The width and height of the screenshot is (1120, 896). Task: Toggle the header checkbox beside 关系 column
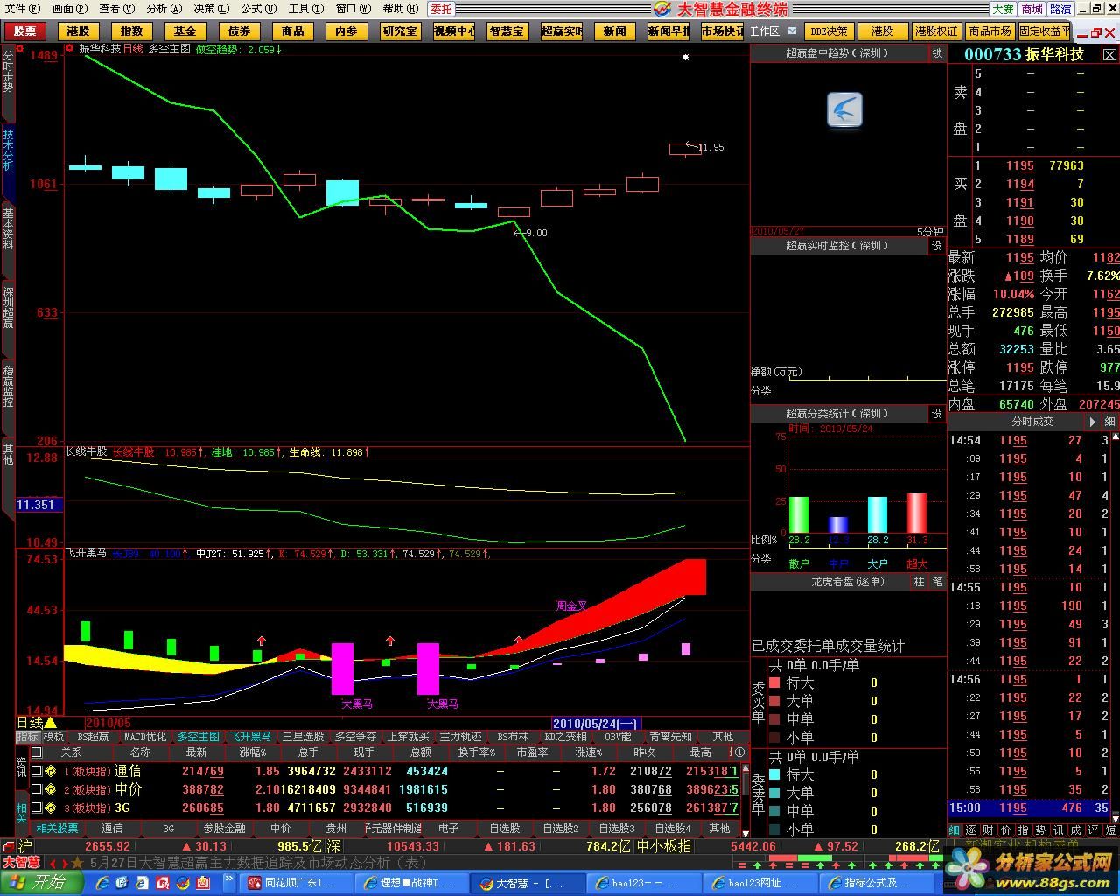coord(36,752)
